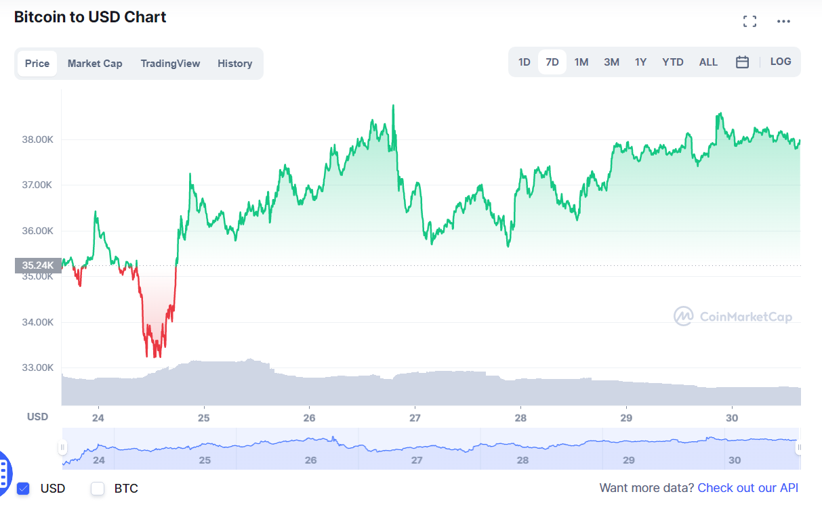Uncheck the USD checkbox
The height and width of the screenshot is (513, 822).
coord(22,488)
